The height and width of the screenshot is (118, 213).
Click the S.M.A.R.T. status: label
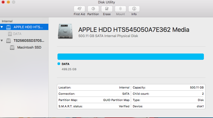[71, 106]
